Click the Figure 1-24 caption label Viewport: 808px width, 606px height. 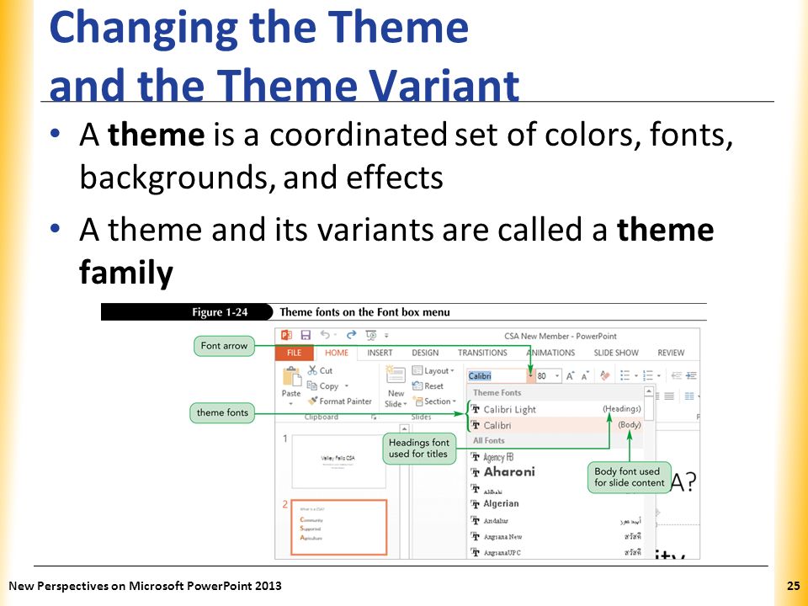click(220, 312)
